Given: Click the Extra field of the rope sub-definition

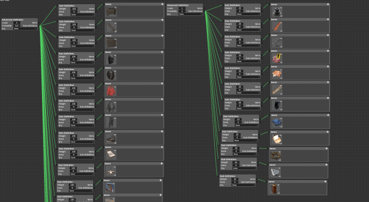Looking at the screenshot, I should pyautogui.click(x=236, y=151).
